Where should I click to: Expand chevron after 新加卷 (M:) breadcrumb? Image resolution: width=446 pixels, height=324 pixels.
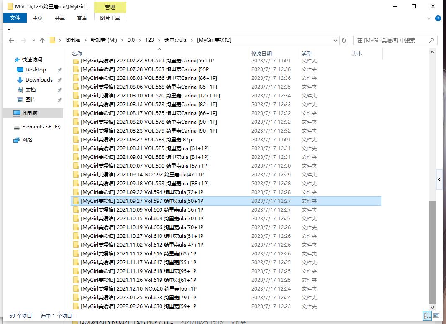click(x=122, y=41)
